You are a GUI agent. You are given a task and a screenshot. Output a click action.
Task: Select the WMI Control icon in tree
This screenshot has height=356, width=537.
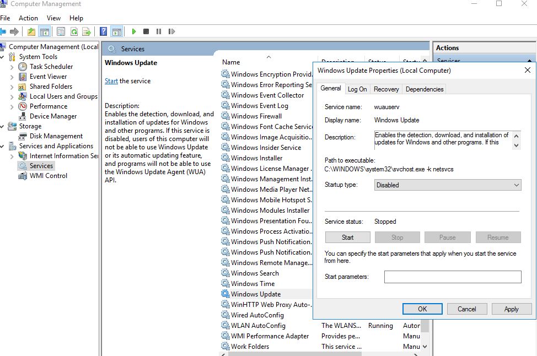point(23,176)
